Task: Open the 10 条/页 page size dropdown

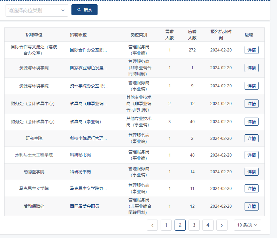Action: click(247, 225)
